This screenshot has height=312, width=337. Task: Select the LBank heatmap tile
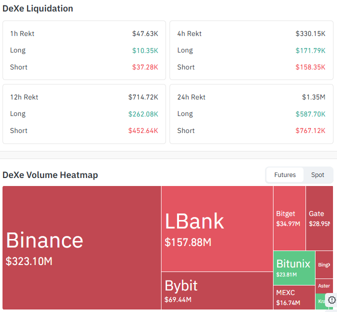[217, 228]
